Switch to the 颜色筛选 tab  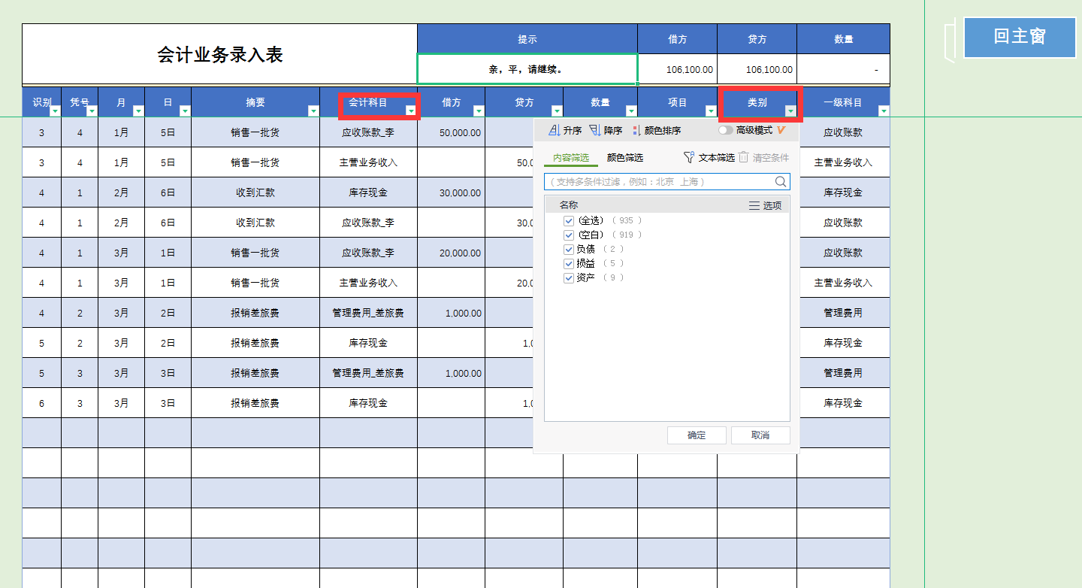(x=625, y=158)
